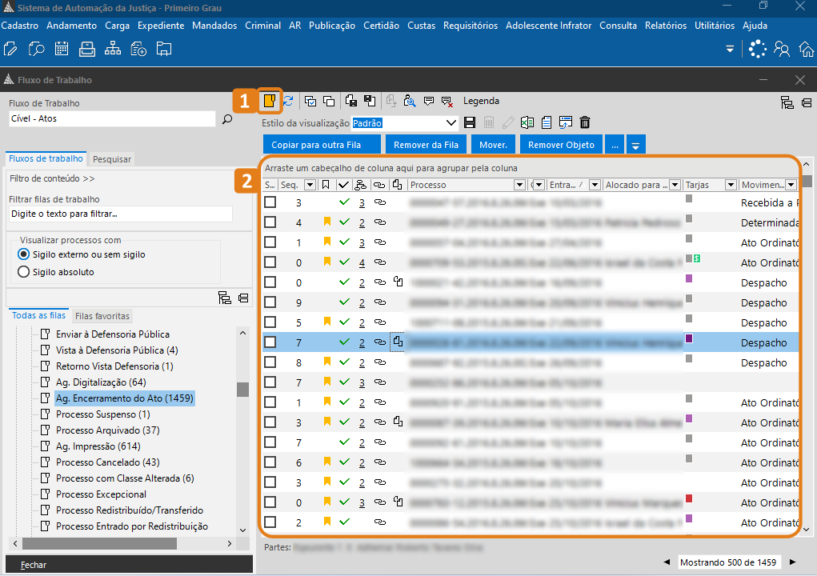Open the Processo column filter dropdown
The height and width of the screenshot is (576, 817).
pyautogui.click(x=519, y=185)
